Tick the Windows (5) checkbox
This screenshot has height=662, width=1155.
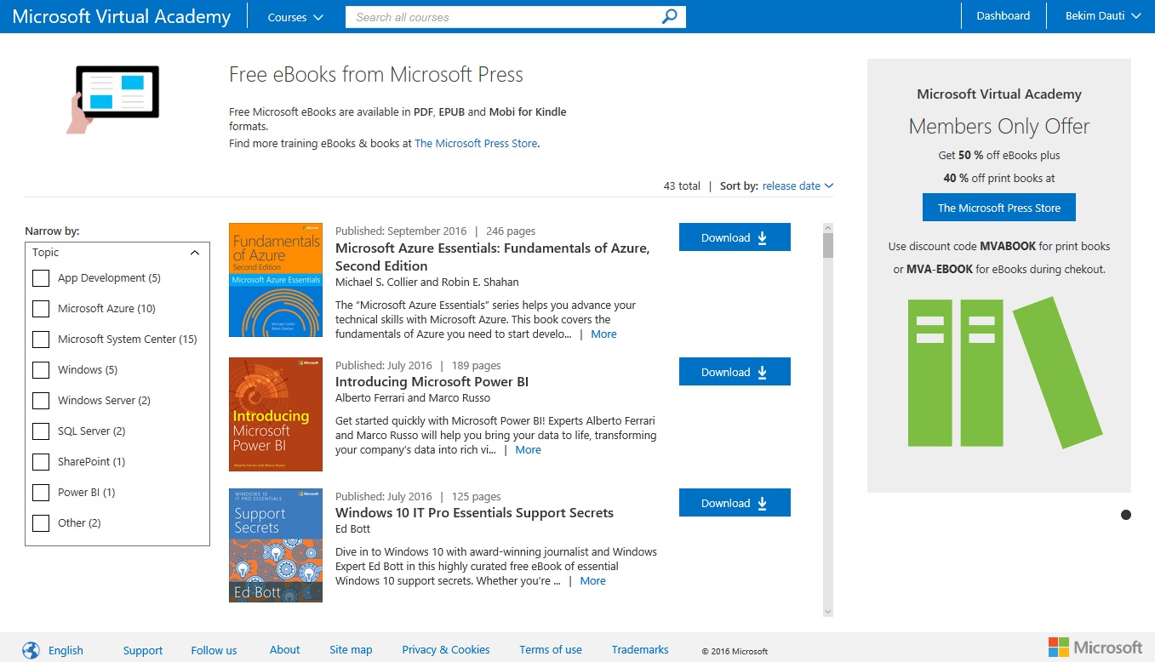40,370
